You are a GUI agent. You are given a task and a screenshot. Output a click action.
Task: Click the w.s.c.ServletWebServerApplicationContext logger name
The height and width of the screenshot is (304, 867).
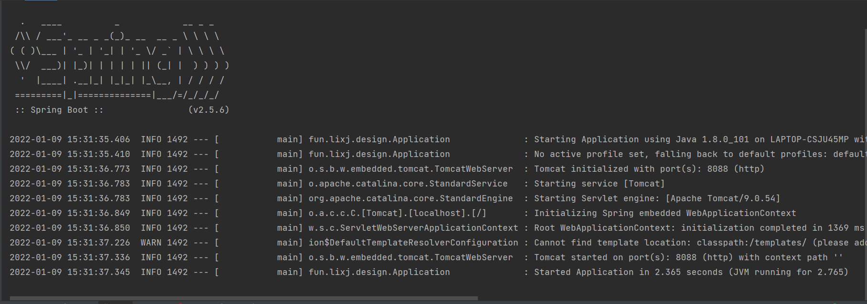(413, 228)
